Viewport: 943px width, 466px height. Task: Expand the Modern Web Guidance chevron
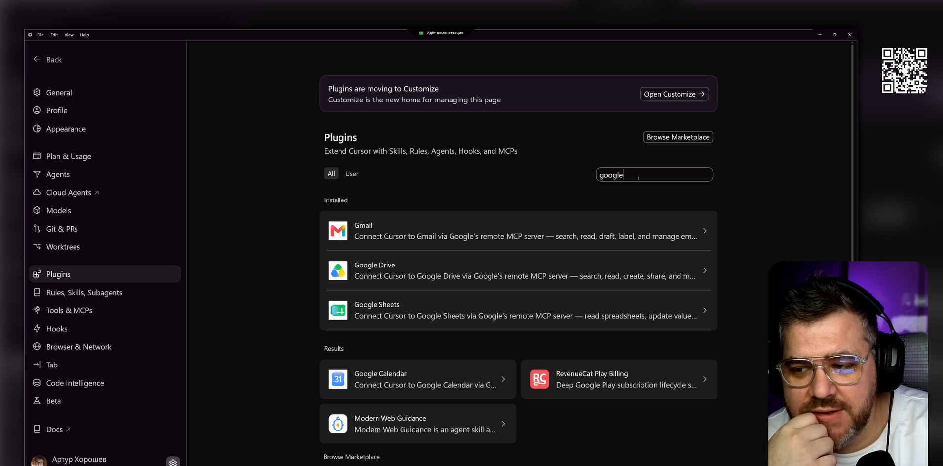[503, 424]
